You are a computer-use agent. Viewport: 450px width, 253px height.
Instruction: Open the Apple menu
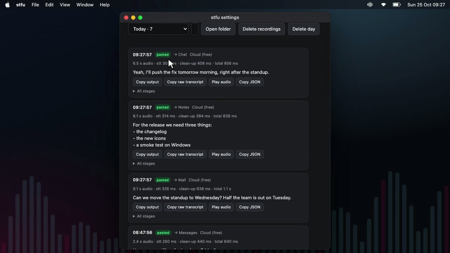click(x=7, y=5)
